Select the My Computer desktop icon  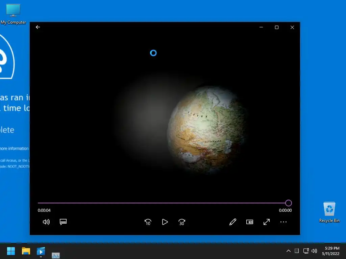13,14
